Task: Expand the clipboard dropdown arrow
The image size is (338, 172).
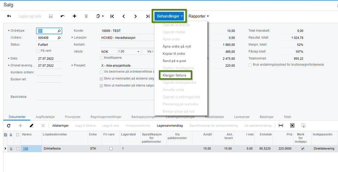Action: coord(103,16)
